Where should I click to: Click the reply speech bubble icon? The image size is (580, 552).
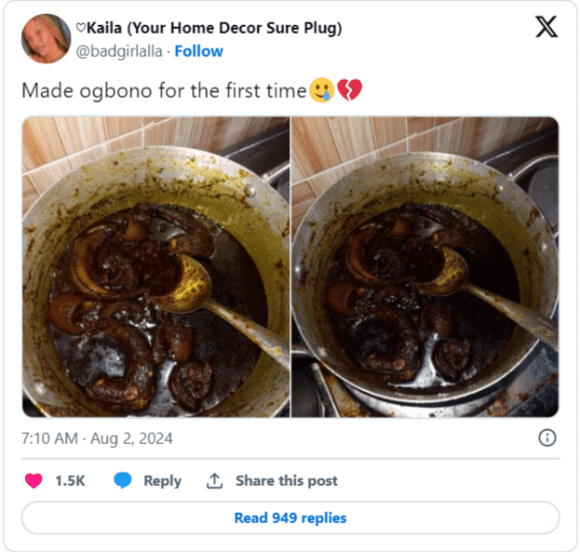click(123, 480)
